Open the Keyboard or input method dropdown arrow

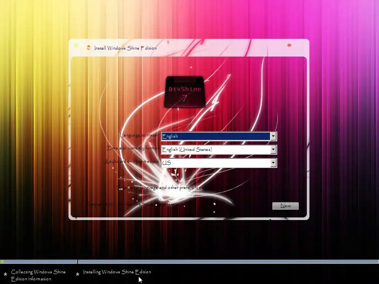point(273,163)
